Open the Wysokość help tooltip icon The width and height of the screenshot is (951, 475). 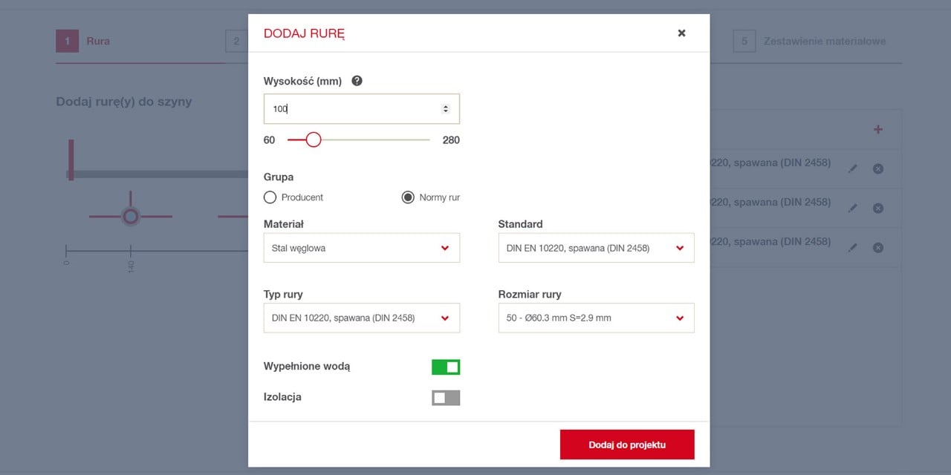[357, 80]
